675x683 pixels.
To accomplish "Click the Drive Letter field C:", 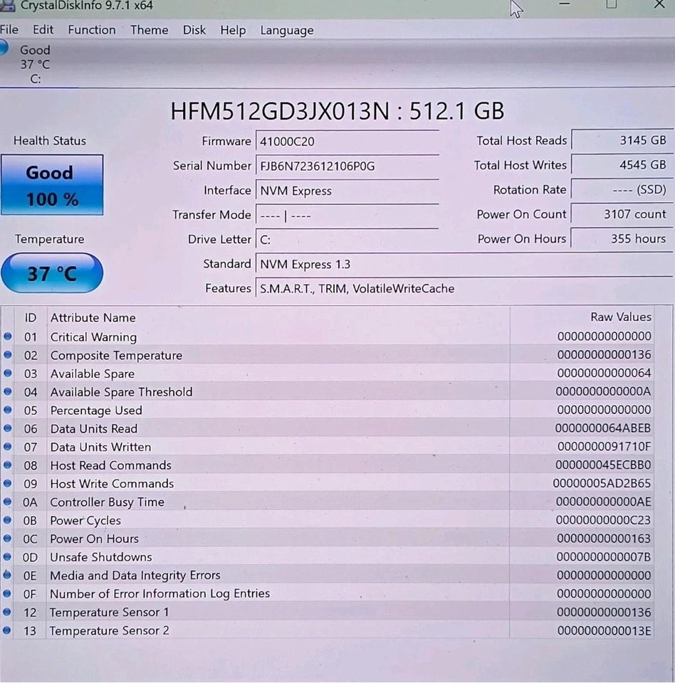I will pos(347,240).
